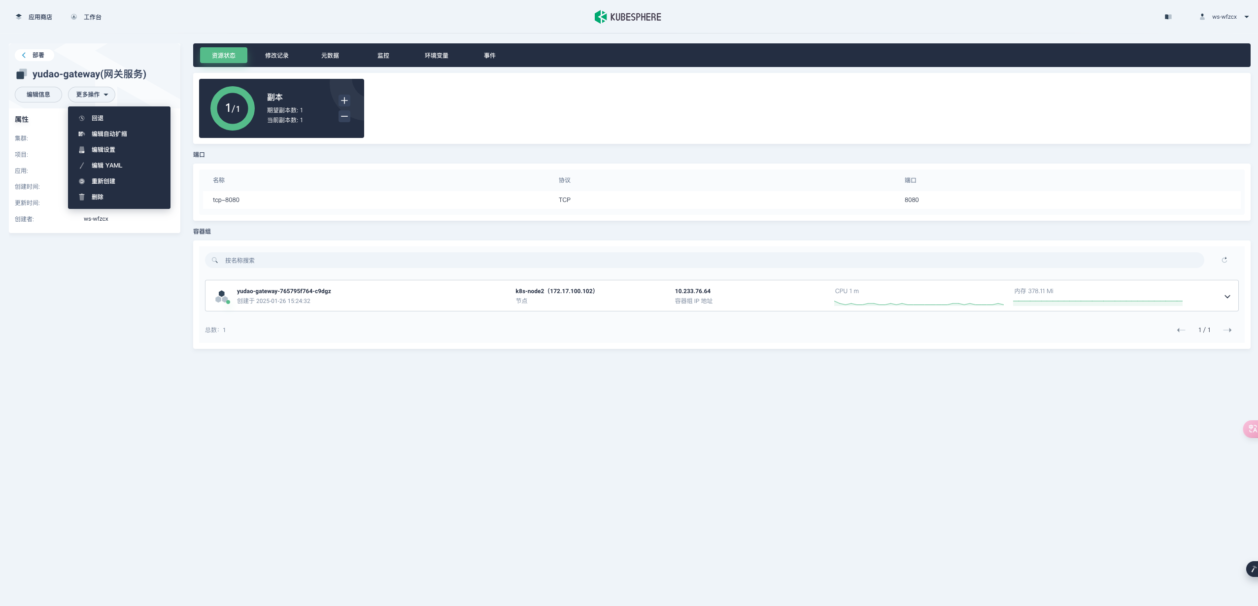Open the 应用商店 app store link
This screenshot has width=1258, height=606.
tap(40, 17)
